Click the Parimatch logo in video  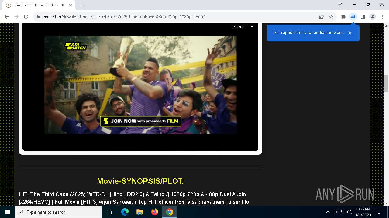pyautogui.click(x=76, y=46)
